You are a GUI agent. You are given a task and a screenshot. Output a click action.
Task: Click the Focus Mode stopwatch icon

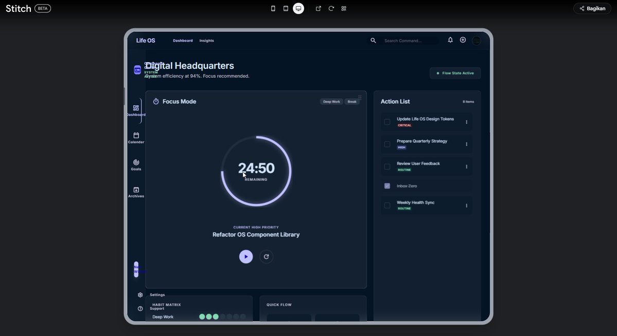[156, 101]
